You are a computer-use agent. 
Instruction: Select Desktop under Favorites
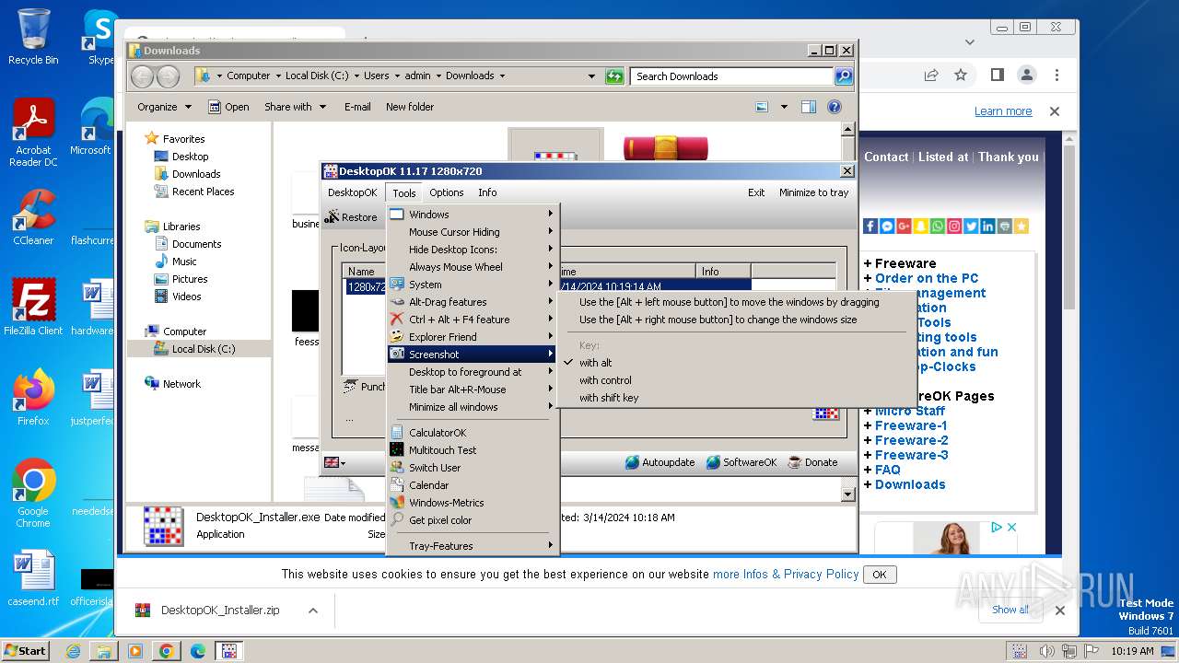click(190, 157)
